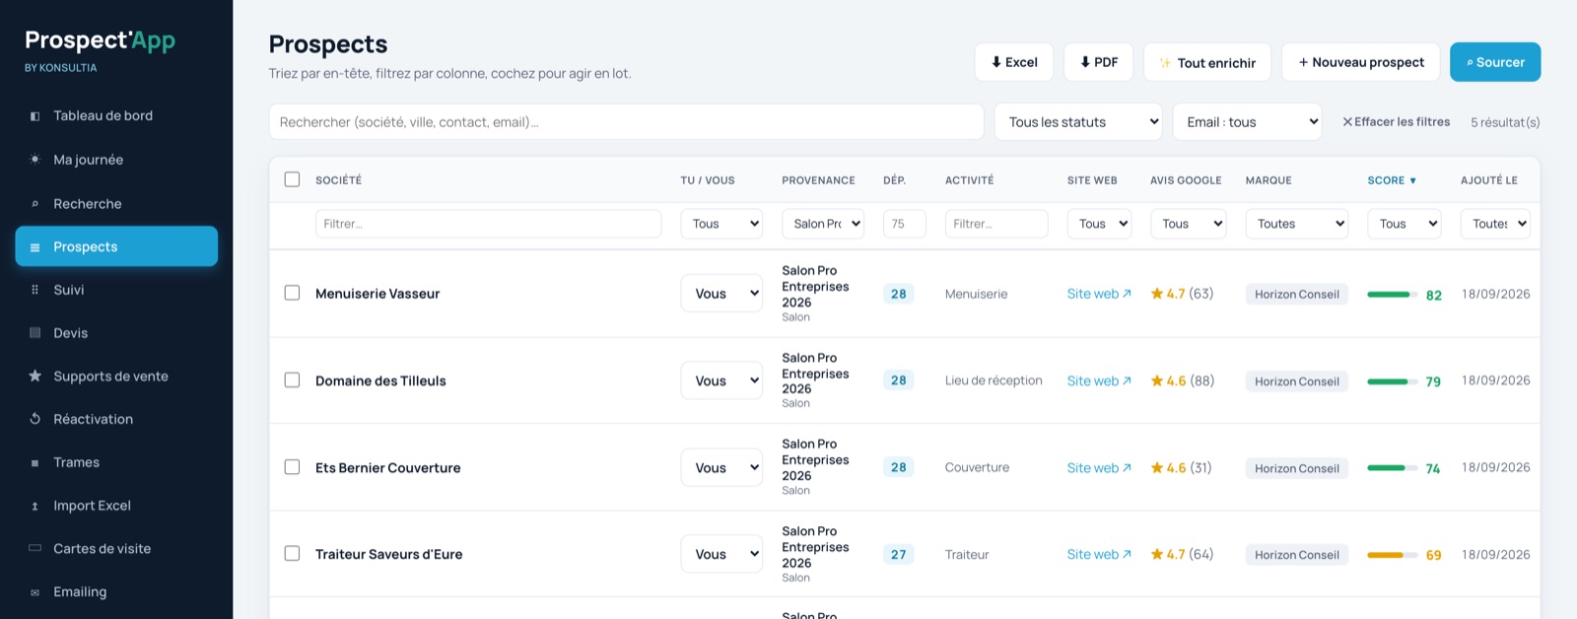Change Vous dropdown for Menuiserie Vasseur
The width and height of the screenshot is (1577, 619).
721,294
